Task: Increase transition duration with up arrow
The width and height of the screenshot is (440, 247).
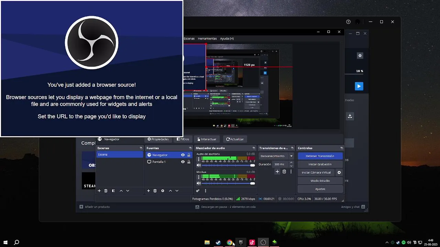Action: point(291,163)
